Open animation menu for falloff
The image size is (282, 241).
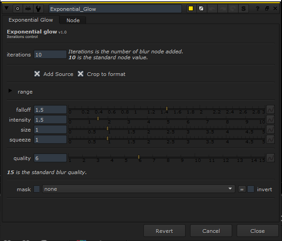[271, 110]
